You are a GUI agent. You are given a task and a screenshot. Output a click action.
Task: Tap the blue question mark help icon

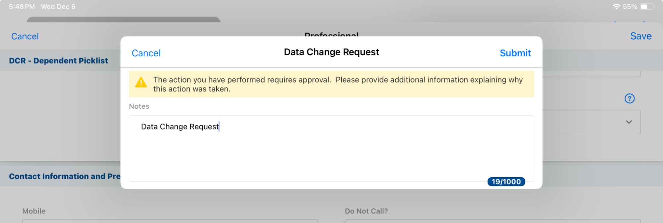pyautogui.click(x=629, y=98)
